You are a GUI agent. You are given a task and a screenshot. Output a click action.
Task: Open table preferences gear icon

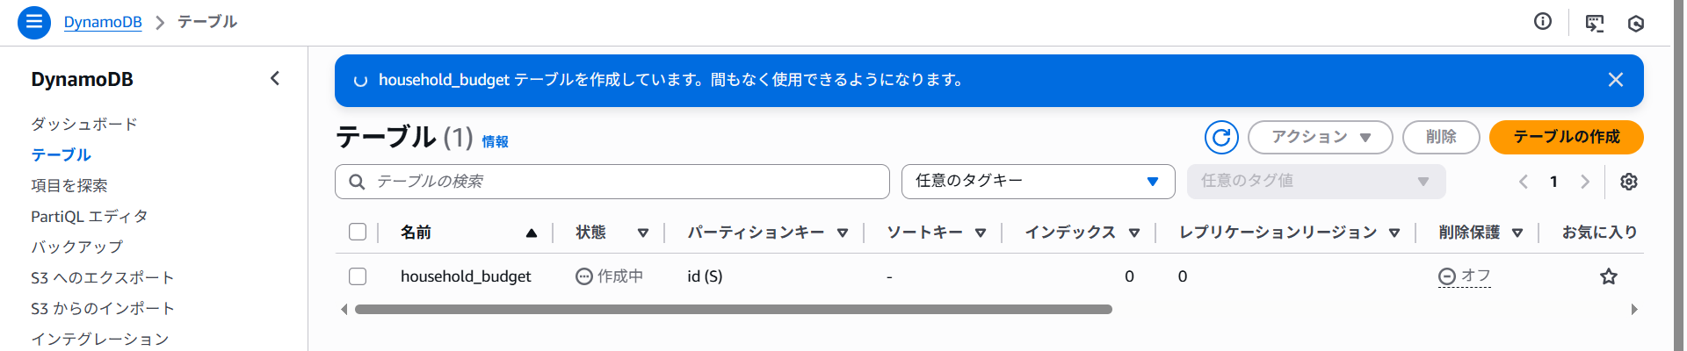click(x=1629, y=182)
